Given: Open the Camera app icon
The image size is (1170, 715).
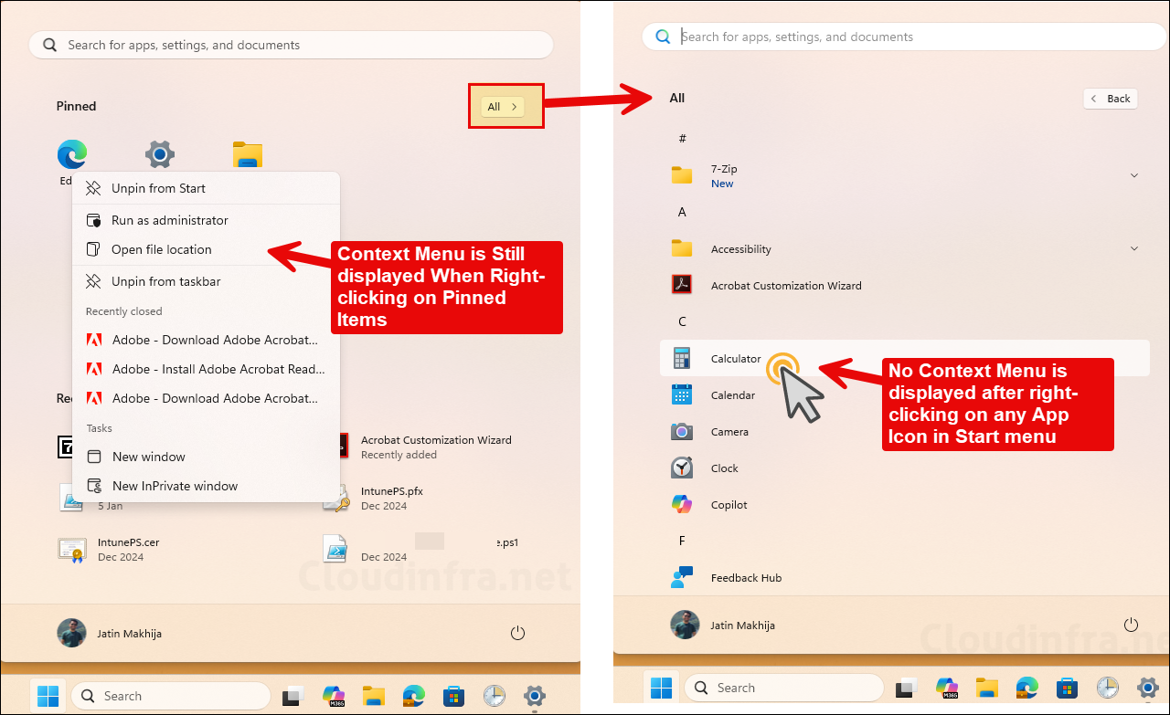Looking at the screenshot, I should [x=682, y=431].
